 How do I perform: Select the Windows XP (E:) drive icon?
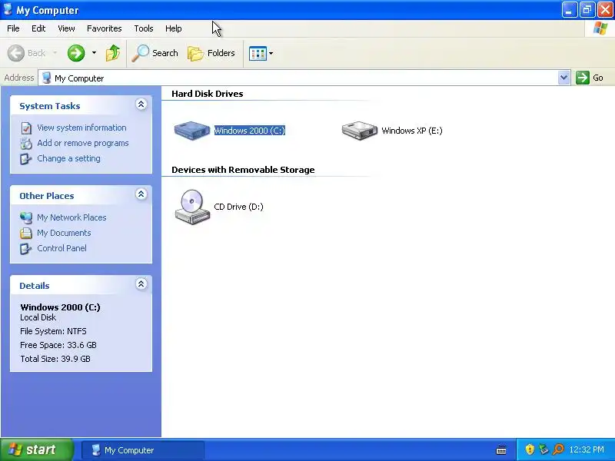(x=359, y=130)
